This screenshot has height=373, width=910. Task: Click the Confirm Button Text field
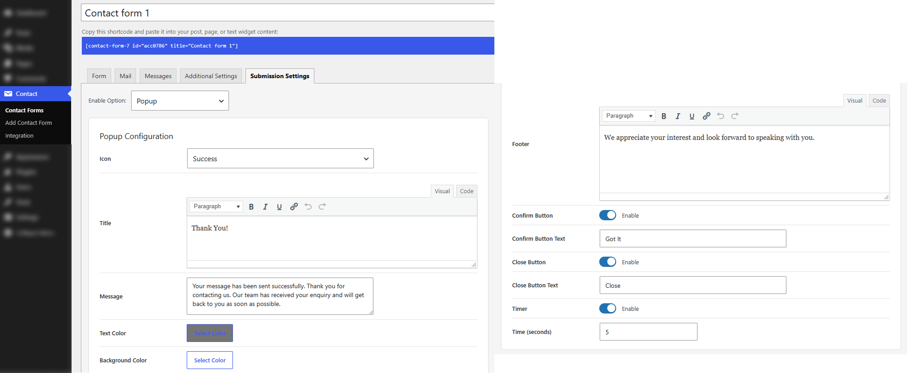[x=693, y=238]
